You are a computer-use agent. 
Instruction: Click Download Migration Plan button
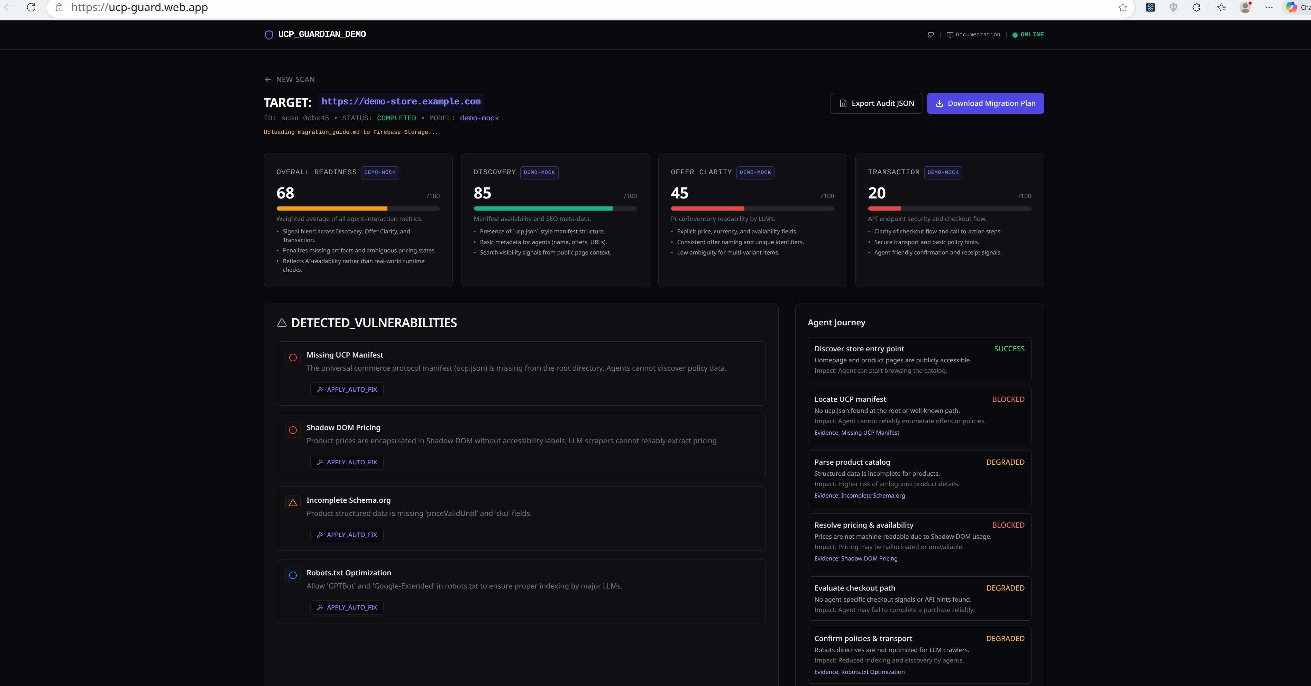985,103
